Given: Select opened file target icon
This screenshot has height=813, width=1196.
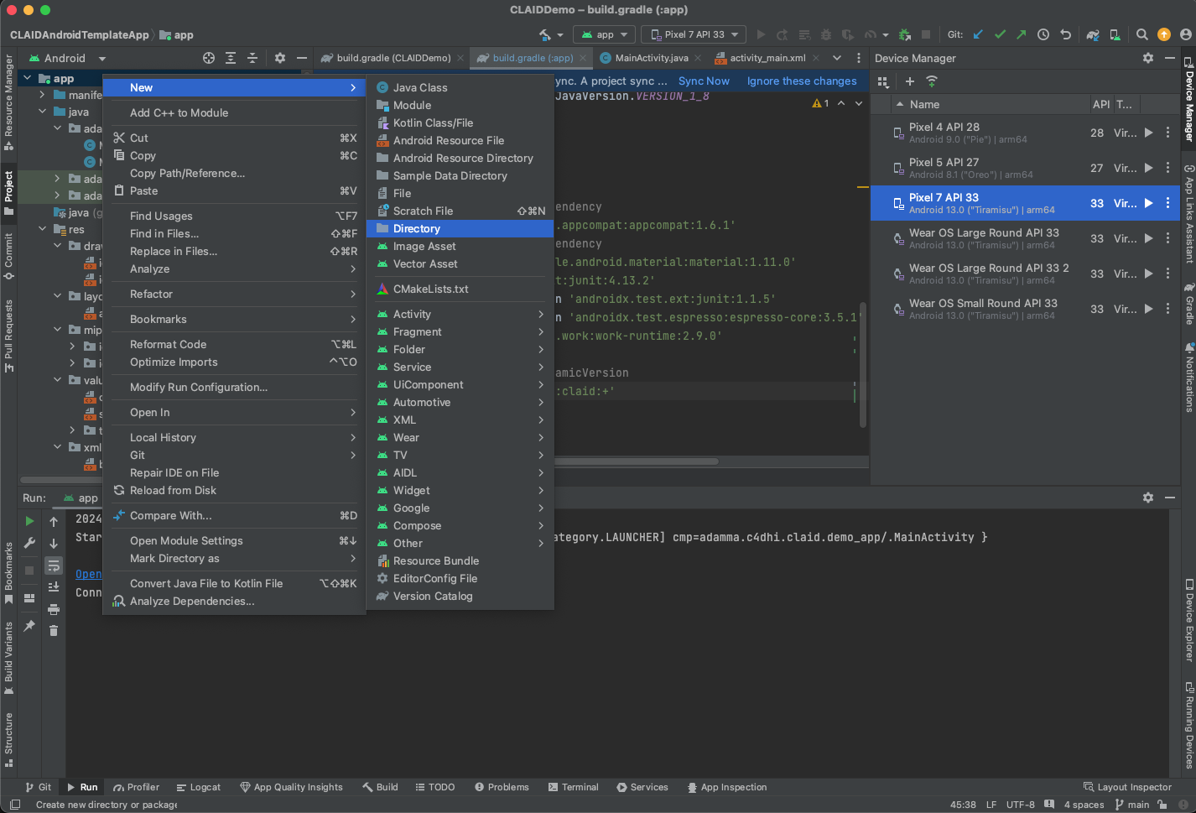Looking at the screenshot, I should coord(209,58).
